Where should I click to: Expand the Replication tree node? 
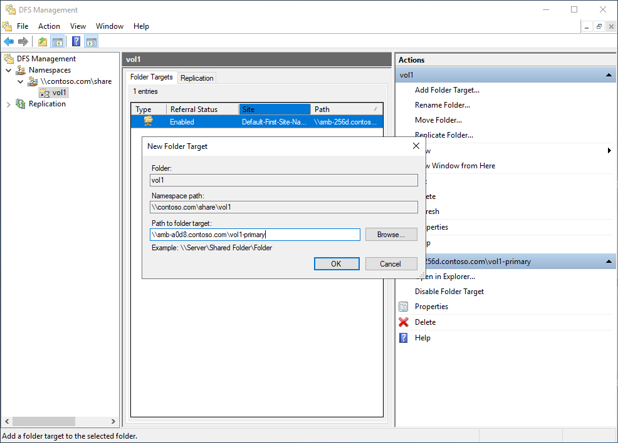pyautogui.click(x=8, y=104)
